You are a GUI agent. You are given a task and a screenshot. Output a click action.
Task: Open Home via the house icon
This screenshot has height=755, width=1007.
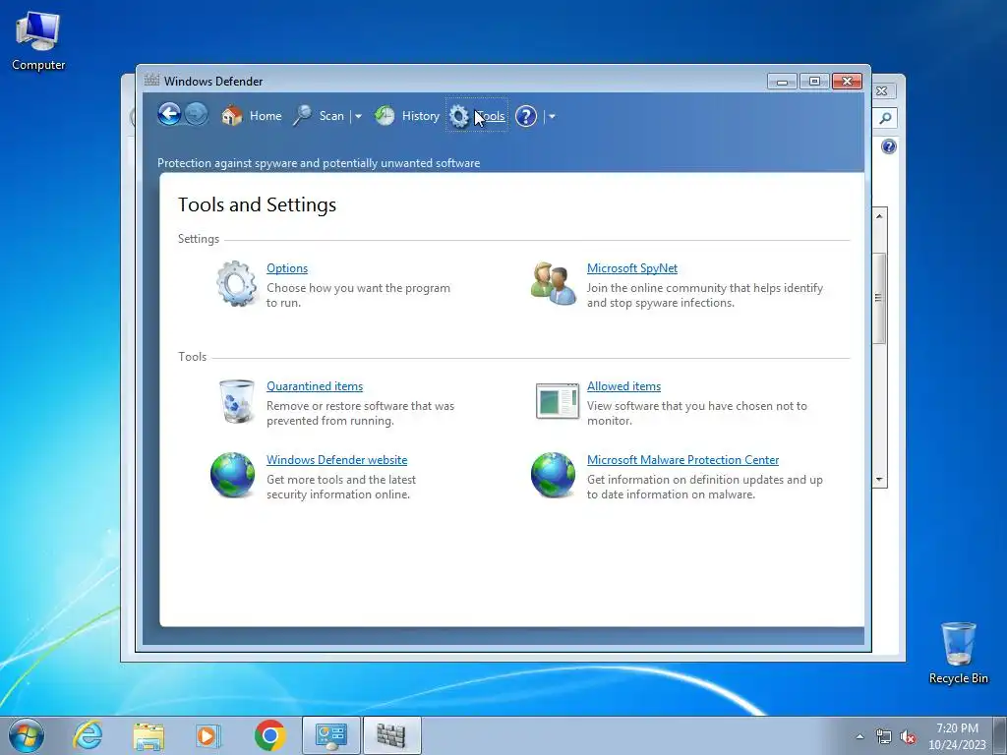tap(232, 116)
